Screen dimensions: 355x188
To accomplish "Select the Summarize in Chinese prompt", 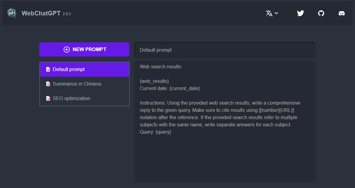I will (84, 84).
